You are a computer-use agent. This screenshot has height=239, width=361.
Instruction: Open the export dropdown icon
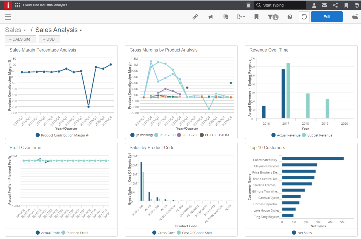tap(241, 17)
